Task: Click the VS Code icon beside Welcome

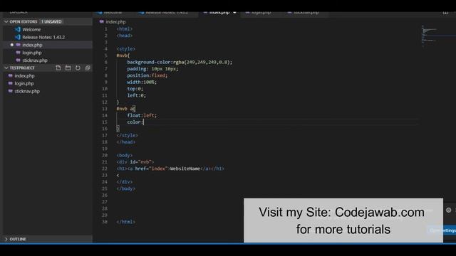Action: (18, 29)
